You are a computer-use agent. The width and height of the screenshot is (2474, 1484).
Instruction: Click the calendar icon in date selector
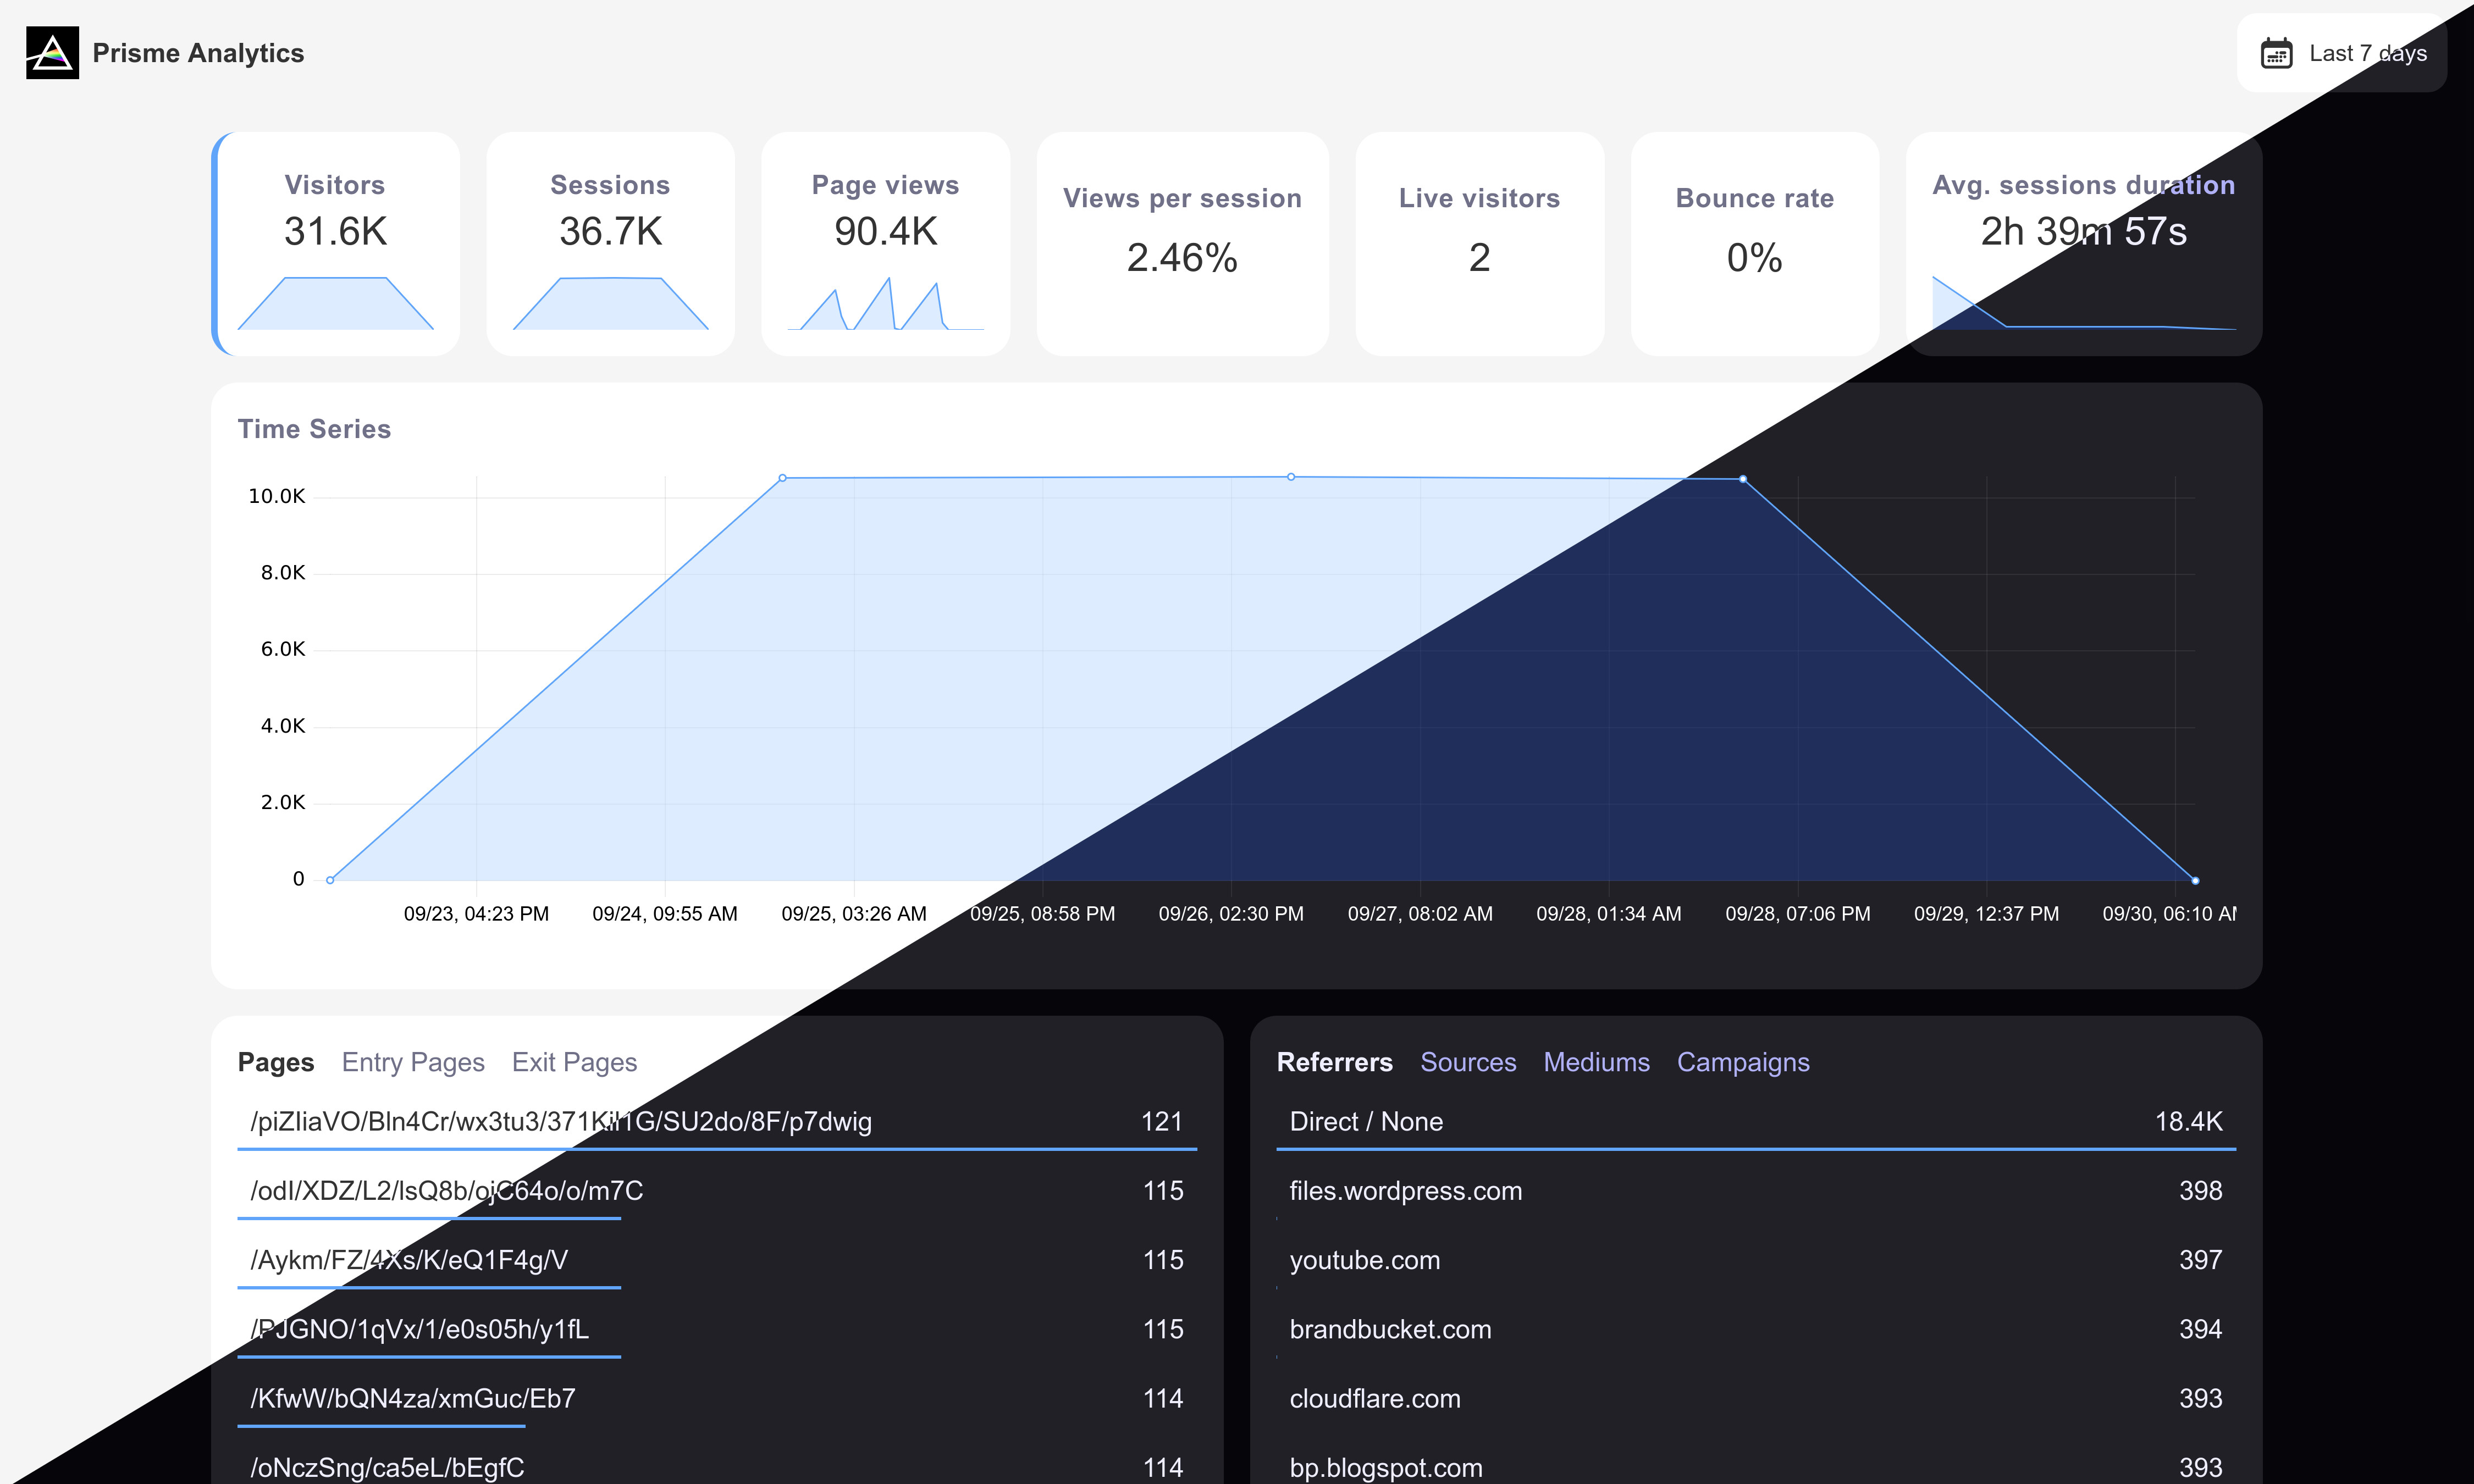click(2276, 53)
